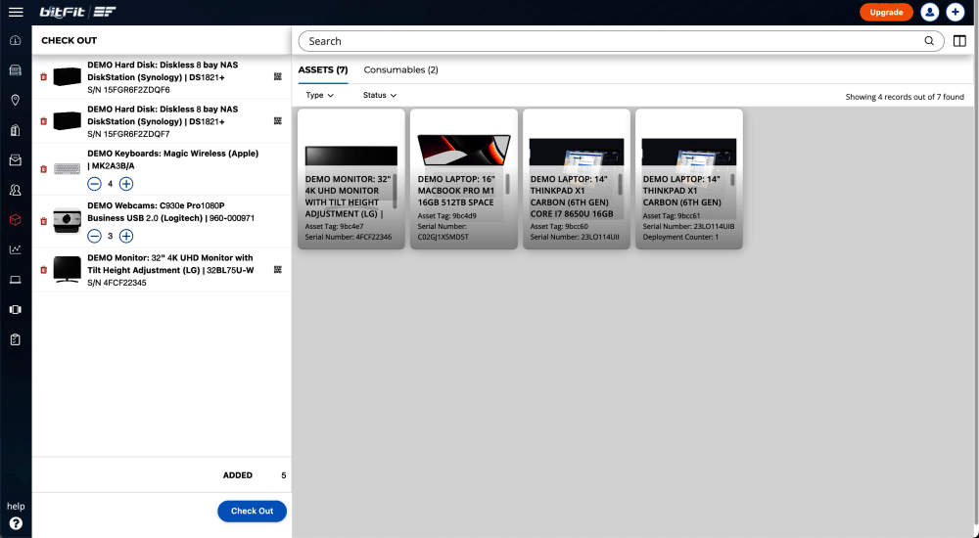Open the location pin sidebar icon

(x=16, y=100)
